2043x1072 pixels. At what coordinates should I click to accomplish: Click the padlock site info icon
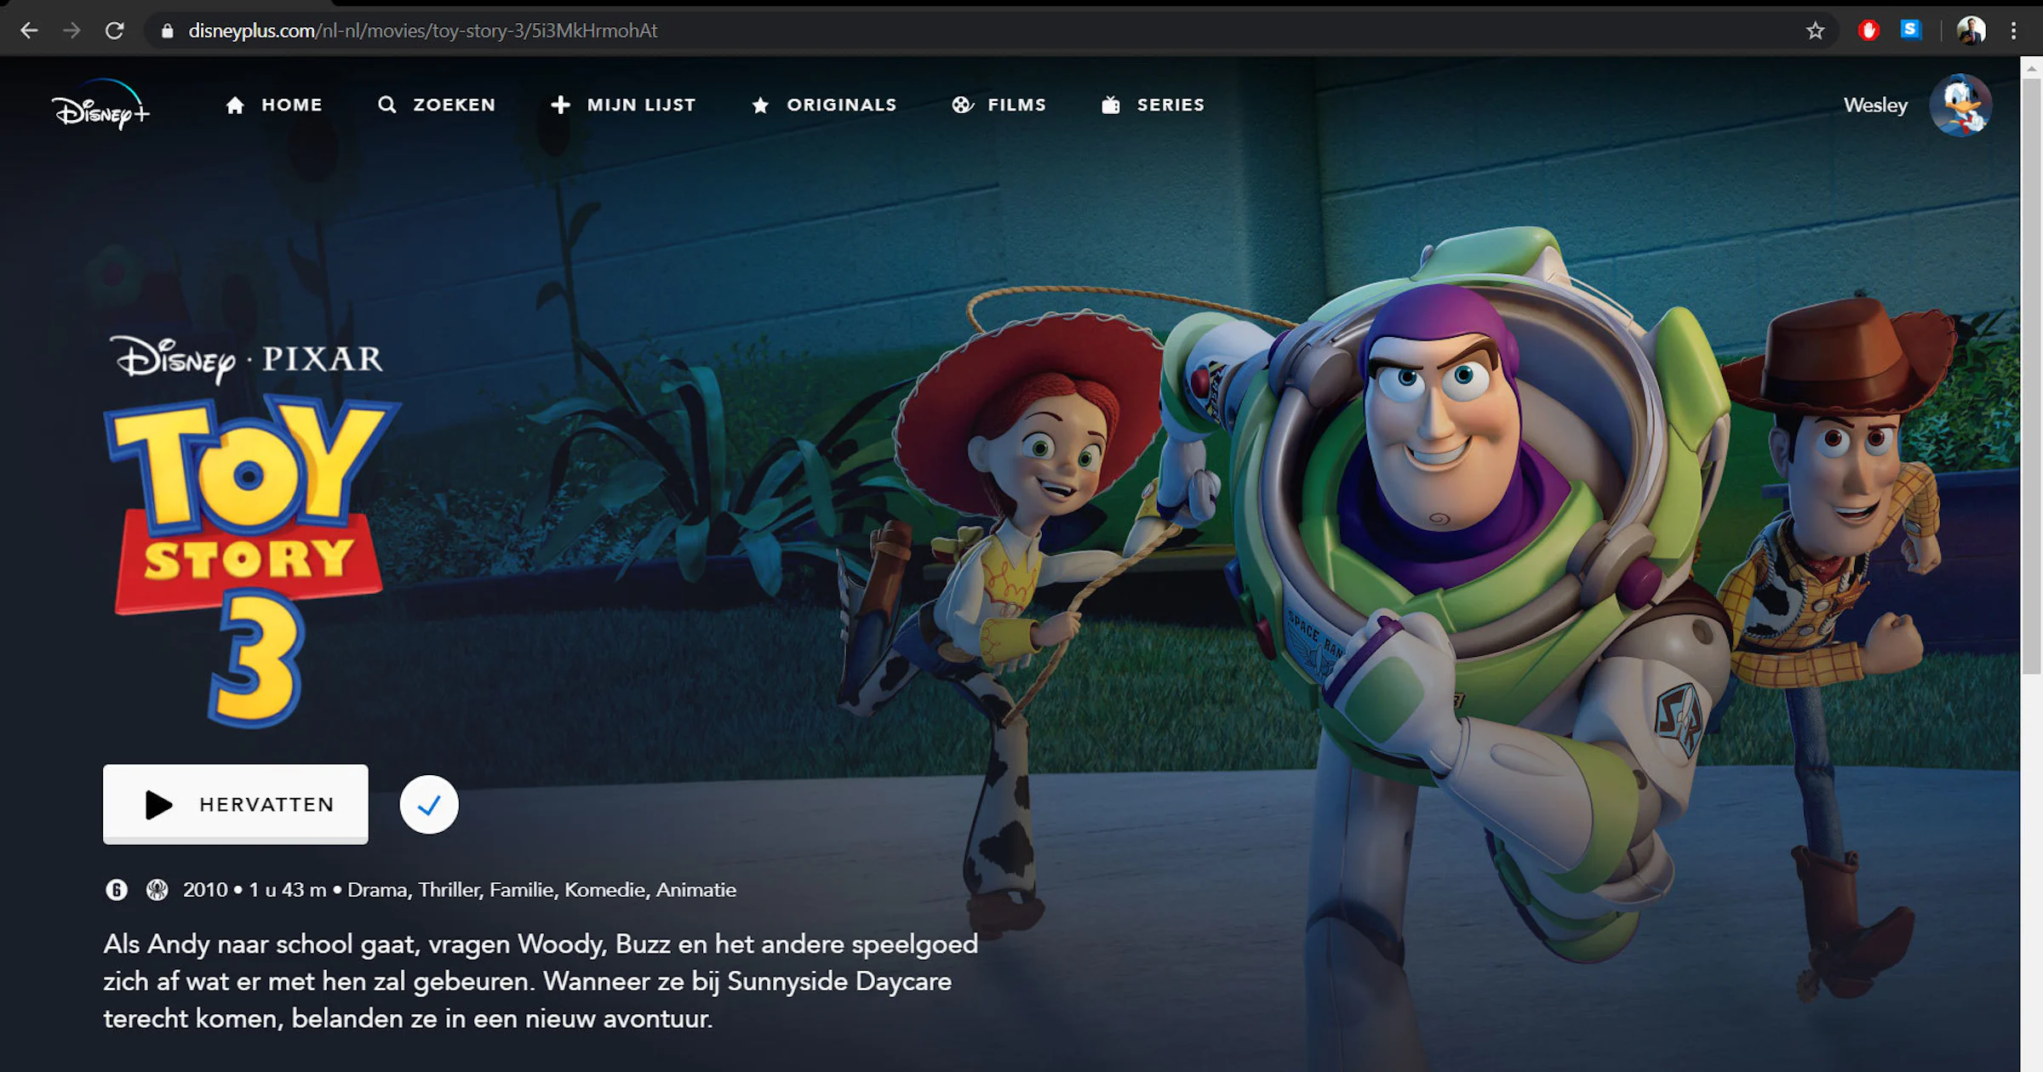click(168, 31)
